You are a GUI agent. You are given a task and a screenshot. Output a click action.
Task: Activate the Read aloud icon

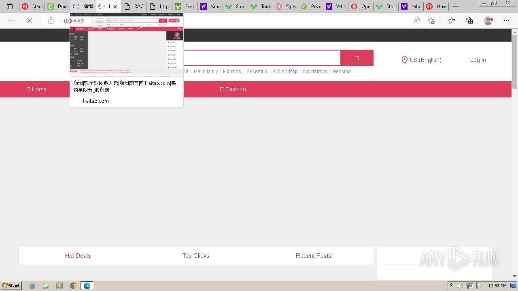click(416, 21)
